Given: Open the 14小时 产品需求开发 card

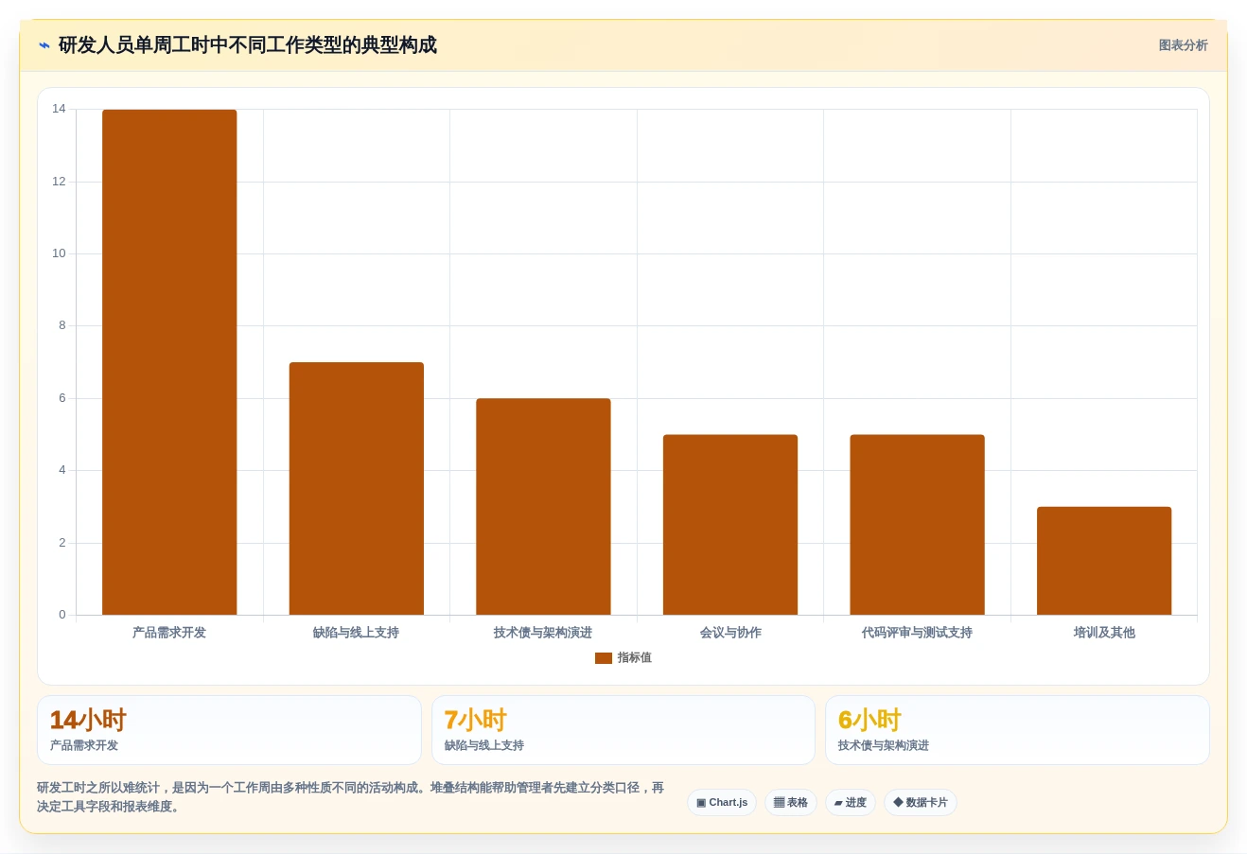Looking at the screenshot, I should [x=229, y=730].
